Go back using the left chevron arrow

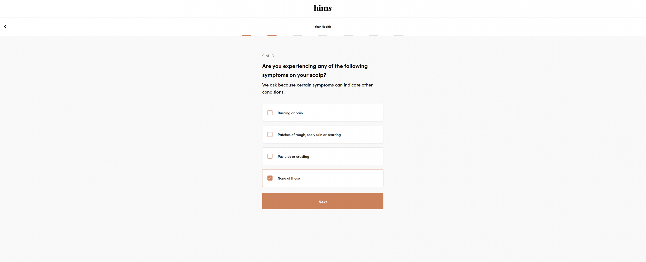(5, 27)
